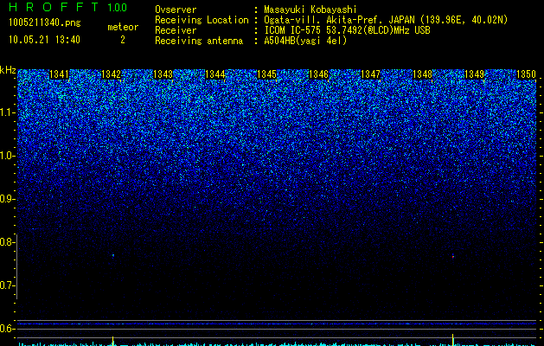Viewport: 544px width, 346px height.
Task: Click the 1349 time marker
Action: (474, 74)
